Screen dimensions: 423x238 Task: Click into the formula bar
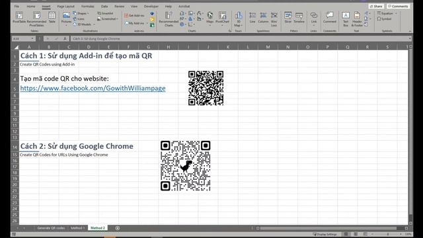click(x=239, y=38)
